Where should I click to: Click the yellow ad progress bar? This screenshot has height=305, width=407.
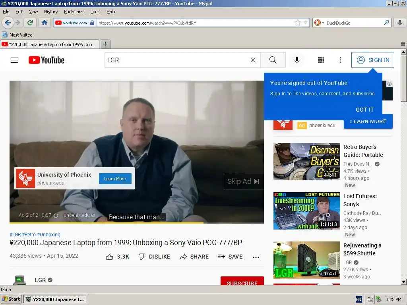[x=107, y=222]
